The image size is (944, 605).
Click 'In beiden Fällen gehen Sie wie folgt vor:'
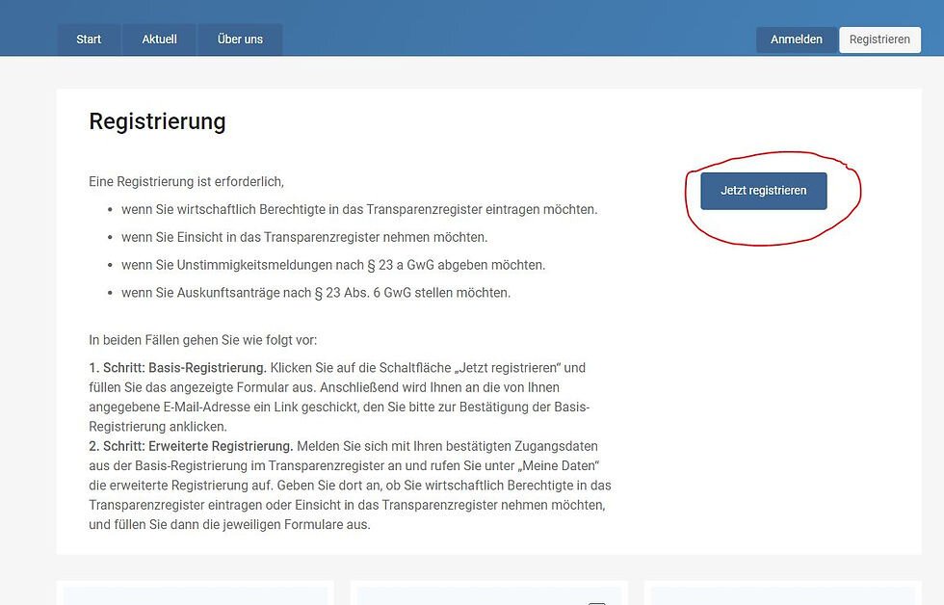[x=203, y=340]
